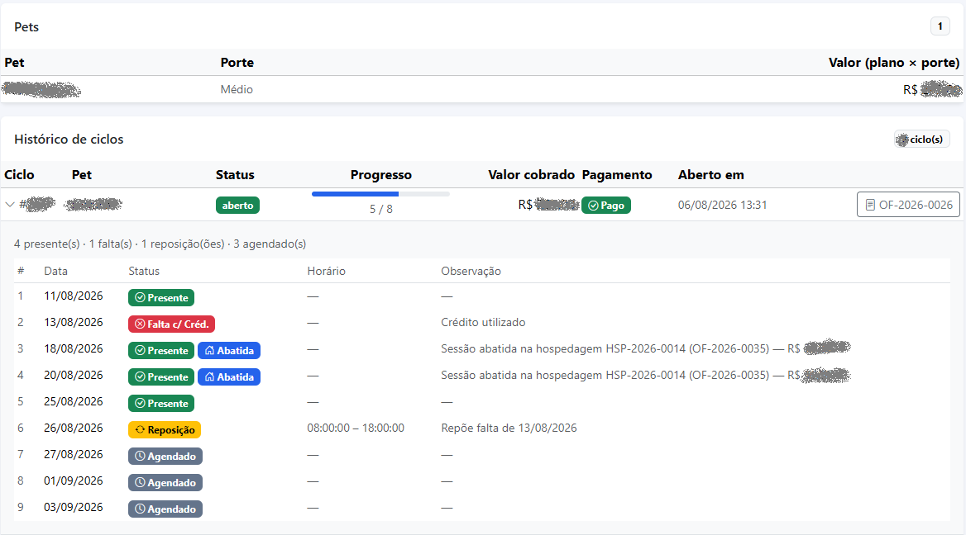Click the Observação column header
The image size is (966, 535).
click(471, 271)
